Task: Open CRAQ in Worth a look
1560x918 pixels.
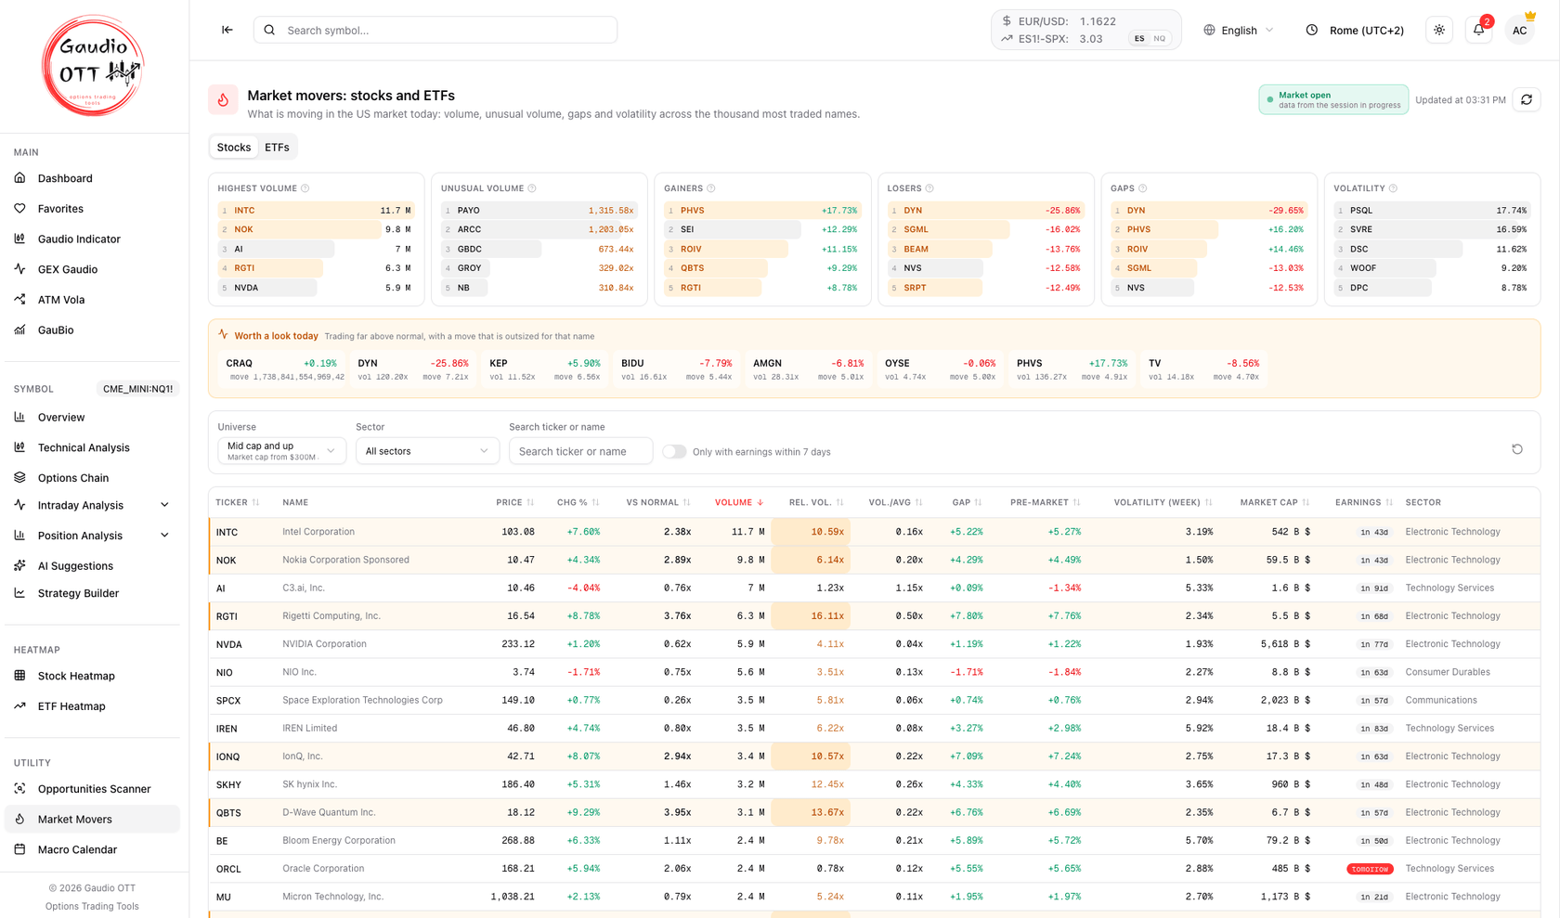Action: [x=282, y=369]
